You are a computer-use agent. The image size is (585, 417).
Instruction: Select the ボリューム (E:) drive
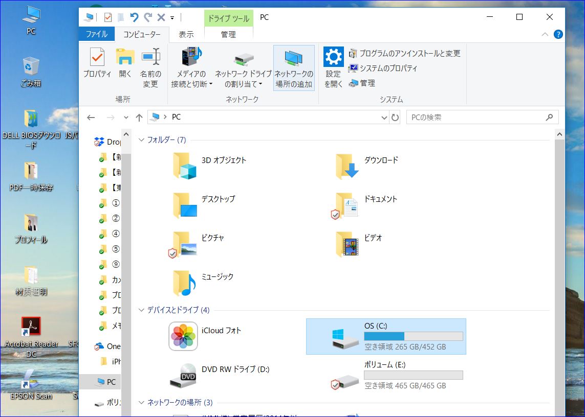[397, 375]
